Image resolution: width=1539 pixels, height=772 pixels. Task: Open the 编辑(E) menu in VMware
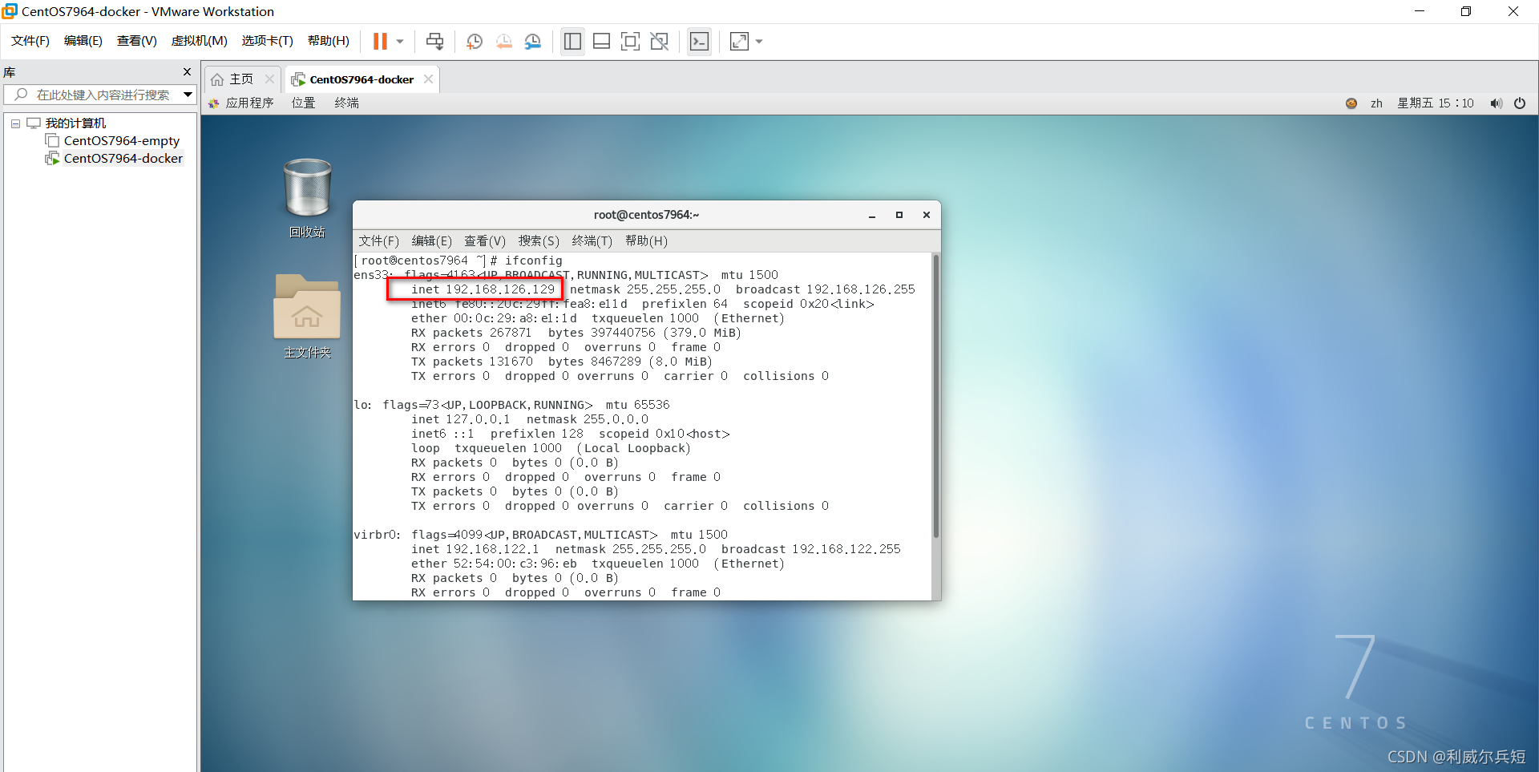tap(83, 41)
